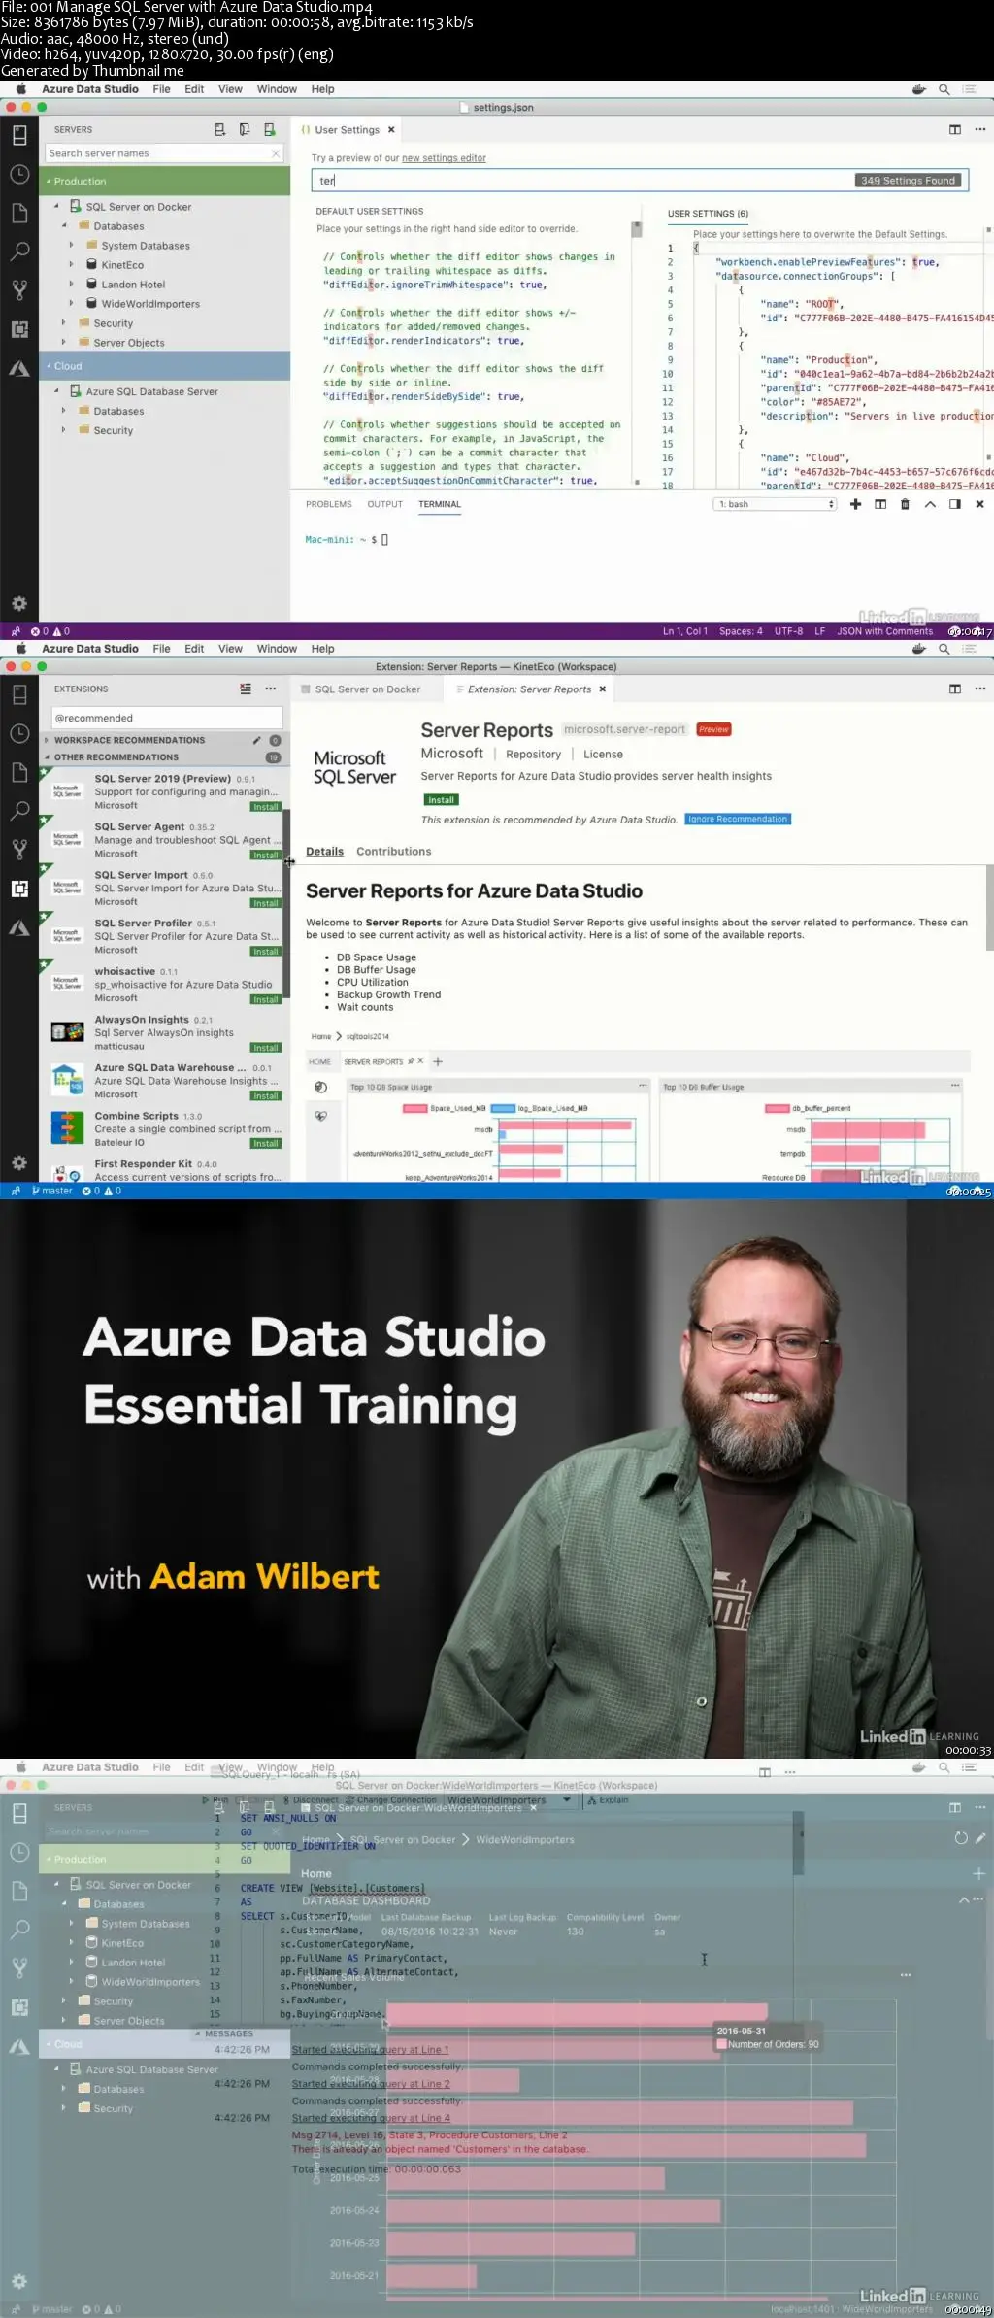Image resolution: width=994 pixels, height=2318 pixels.
Task: Click Ignore Recommendation button
Action: [738, 819]
